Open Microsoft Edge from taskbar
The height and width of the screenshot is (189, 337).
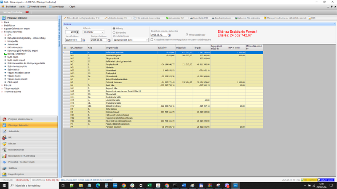pos(98,186)
